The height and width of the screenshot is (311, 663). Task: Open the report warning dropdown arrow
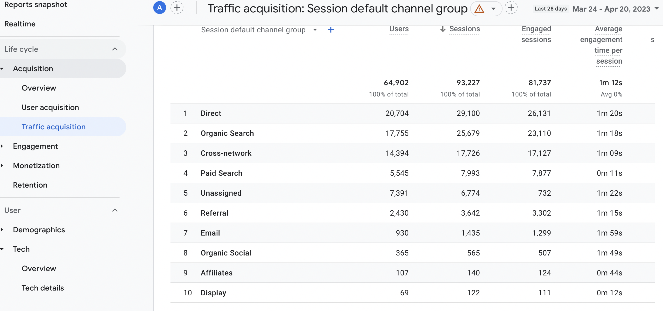(493, 9)
